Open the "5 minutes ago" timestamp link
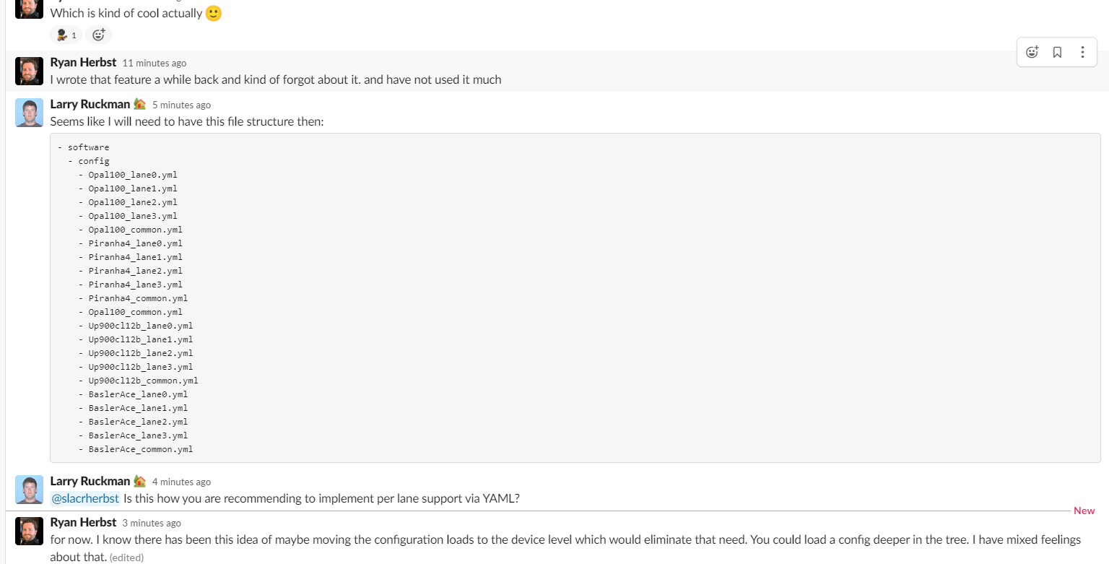 (x=181, y=105)
